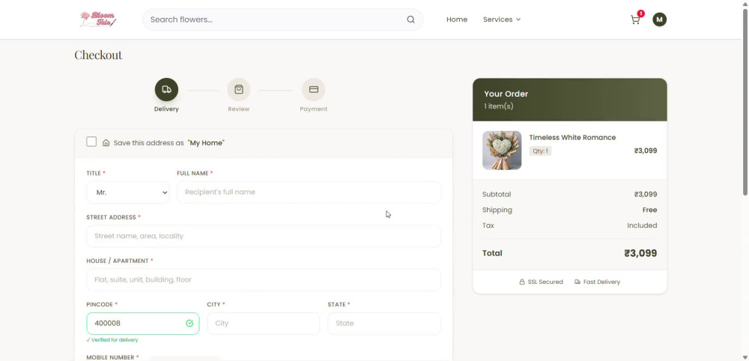Click the 1 item(s) order count
This screenshot has height=361, width=749.
tap(499, 106)
